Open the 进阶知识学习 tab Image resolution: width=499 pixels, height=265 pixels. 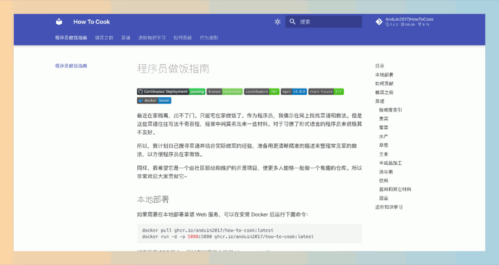tap(152, 37)
